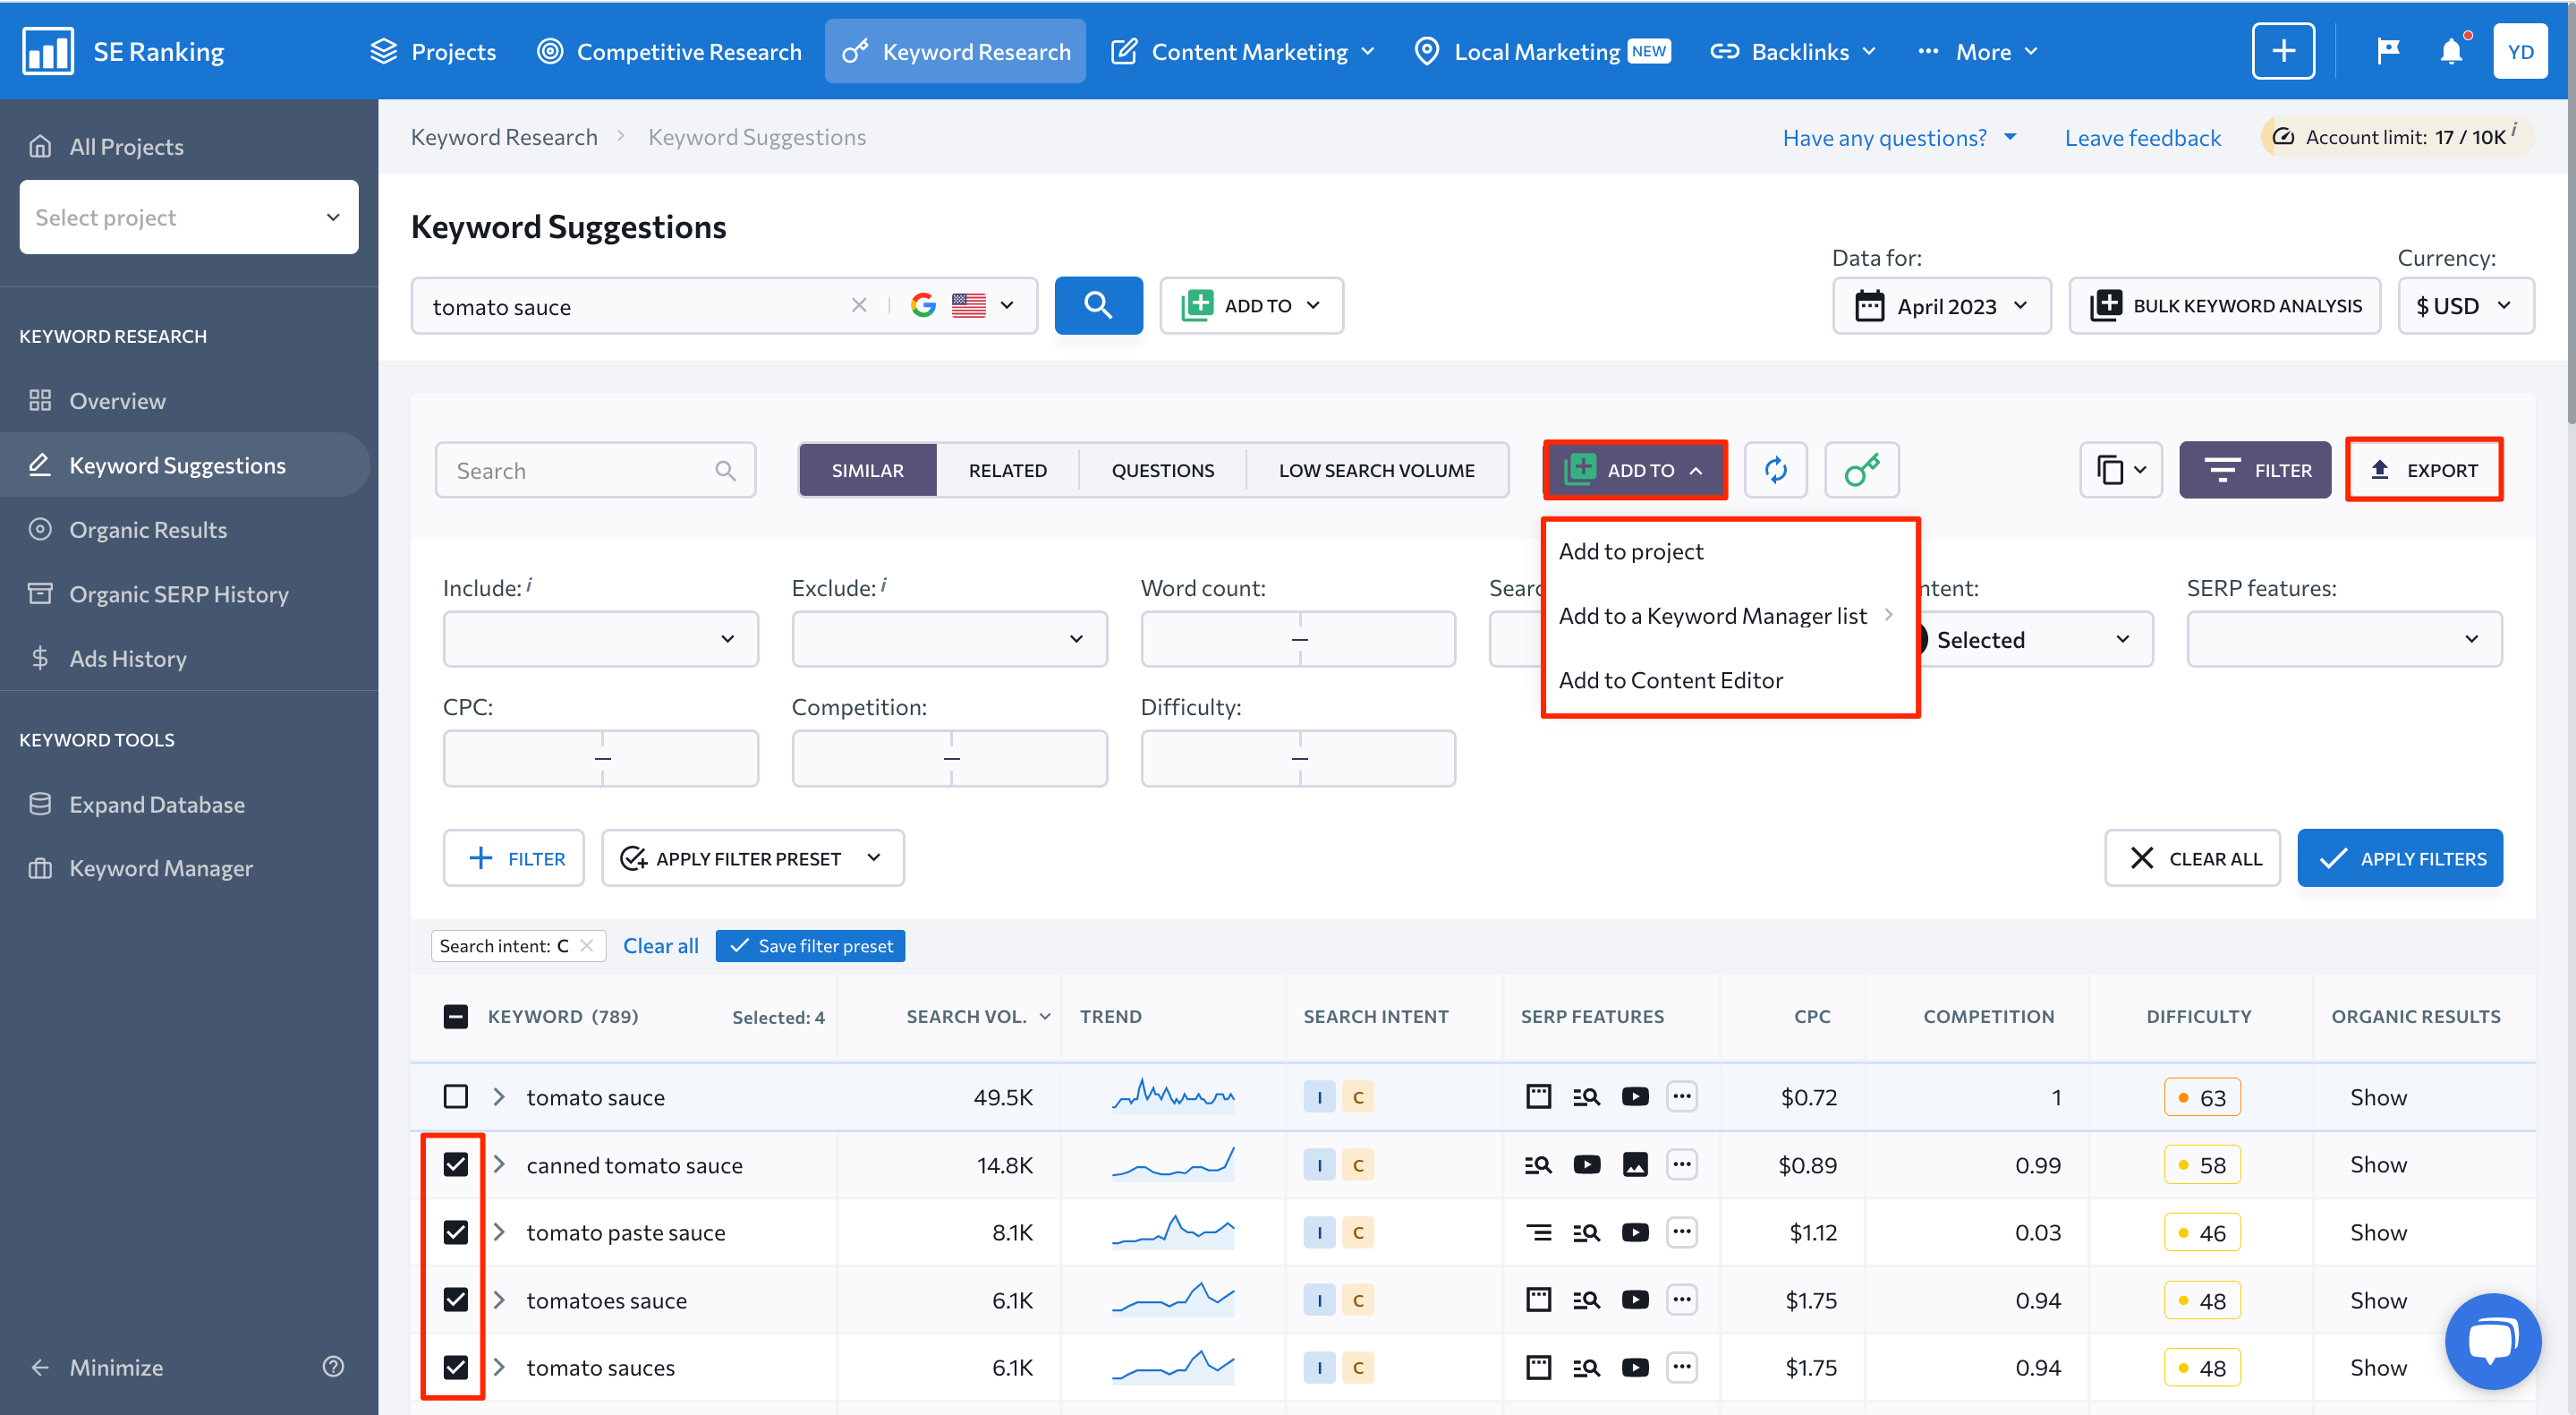The width and height of the screenshot is (2576, 1415).
Task: Click Save filter preset button
Action: 810,946
